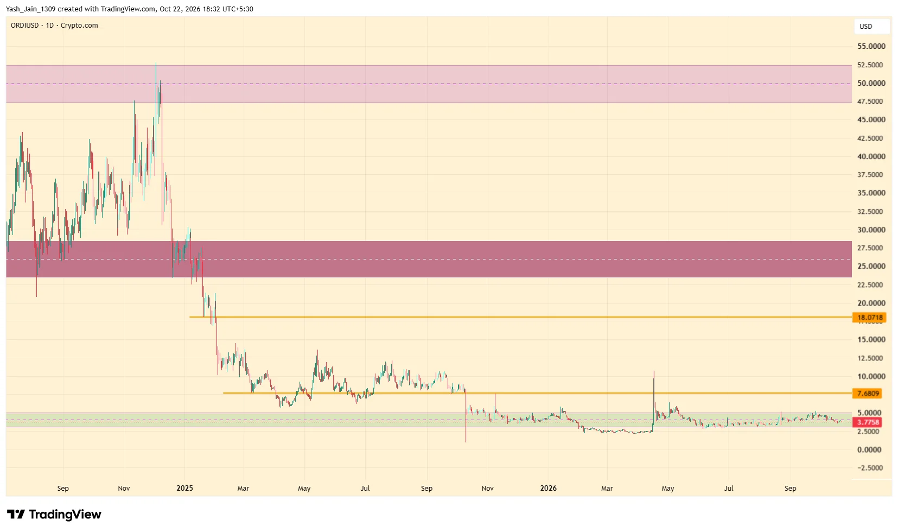The width and height of the screenshot is (898, 532).
Task: Click the -2.5000 price axis label
Action: point(870,468)
